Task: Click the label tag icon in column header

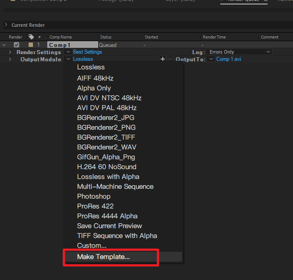Action: [x=31, y=37]
